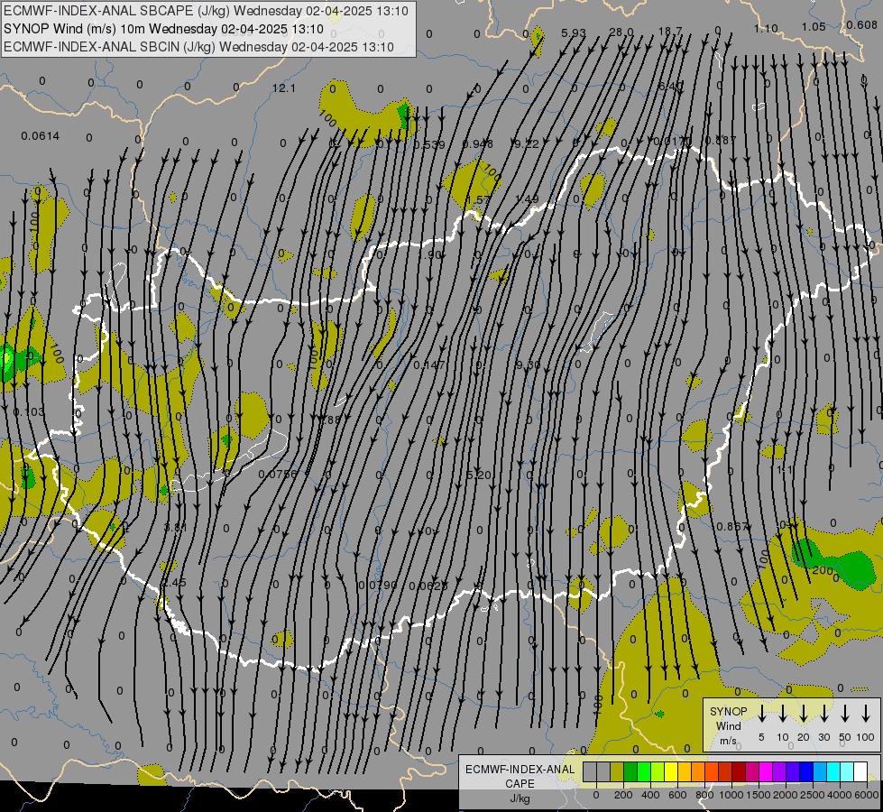
Task: Select the pure yellow CAPE legend swatch
Action: coord(671,772)
